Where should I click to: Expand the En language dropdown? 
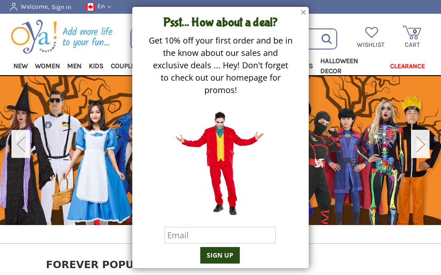[x=104, y=6]
